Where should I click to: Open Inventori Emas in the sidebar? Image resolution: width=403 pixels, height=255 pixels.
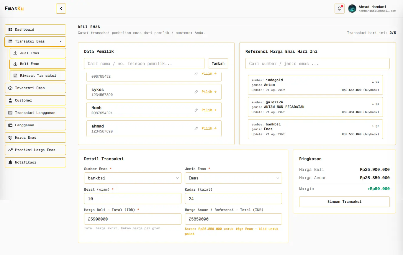click(35, 88)
